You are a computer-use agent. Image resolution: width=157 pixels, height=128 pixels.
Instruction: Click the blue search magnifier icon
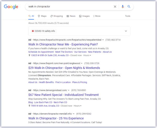coord(129,7)
